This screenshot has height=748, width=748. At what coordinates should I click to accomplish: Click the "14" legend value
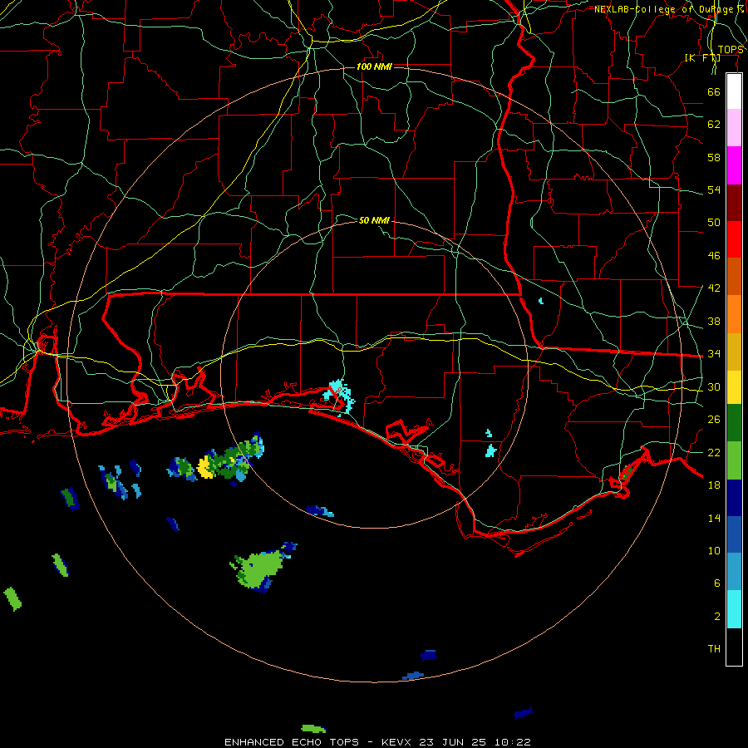coord(714,518)
